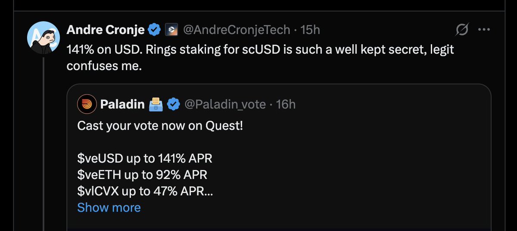The width and height of the screenshot is (517, 231).
Task: Open the Andre Cronje display name link
Action: click(x=106, y=30)
